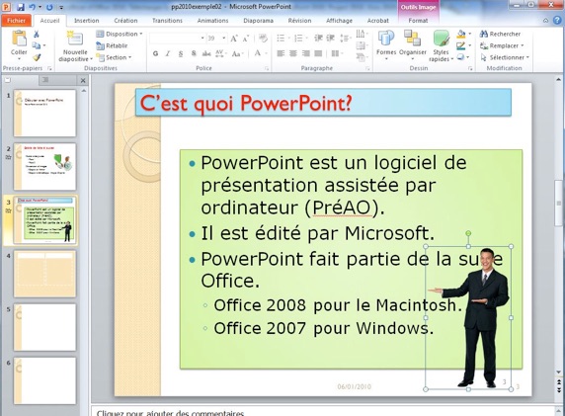Screen dimensions: 565x416
Task: Open Styles rapides quick styles gallery
Action: 441,45
